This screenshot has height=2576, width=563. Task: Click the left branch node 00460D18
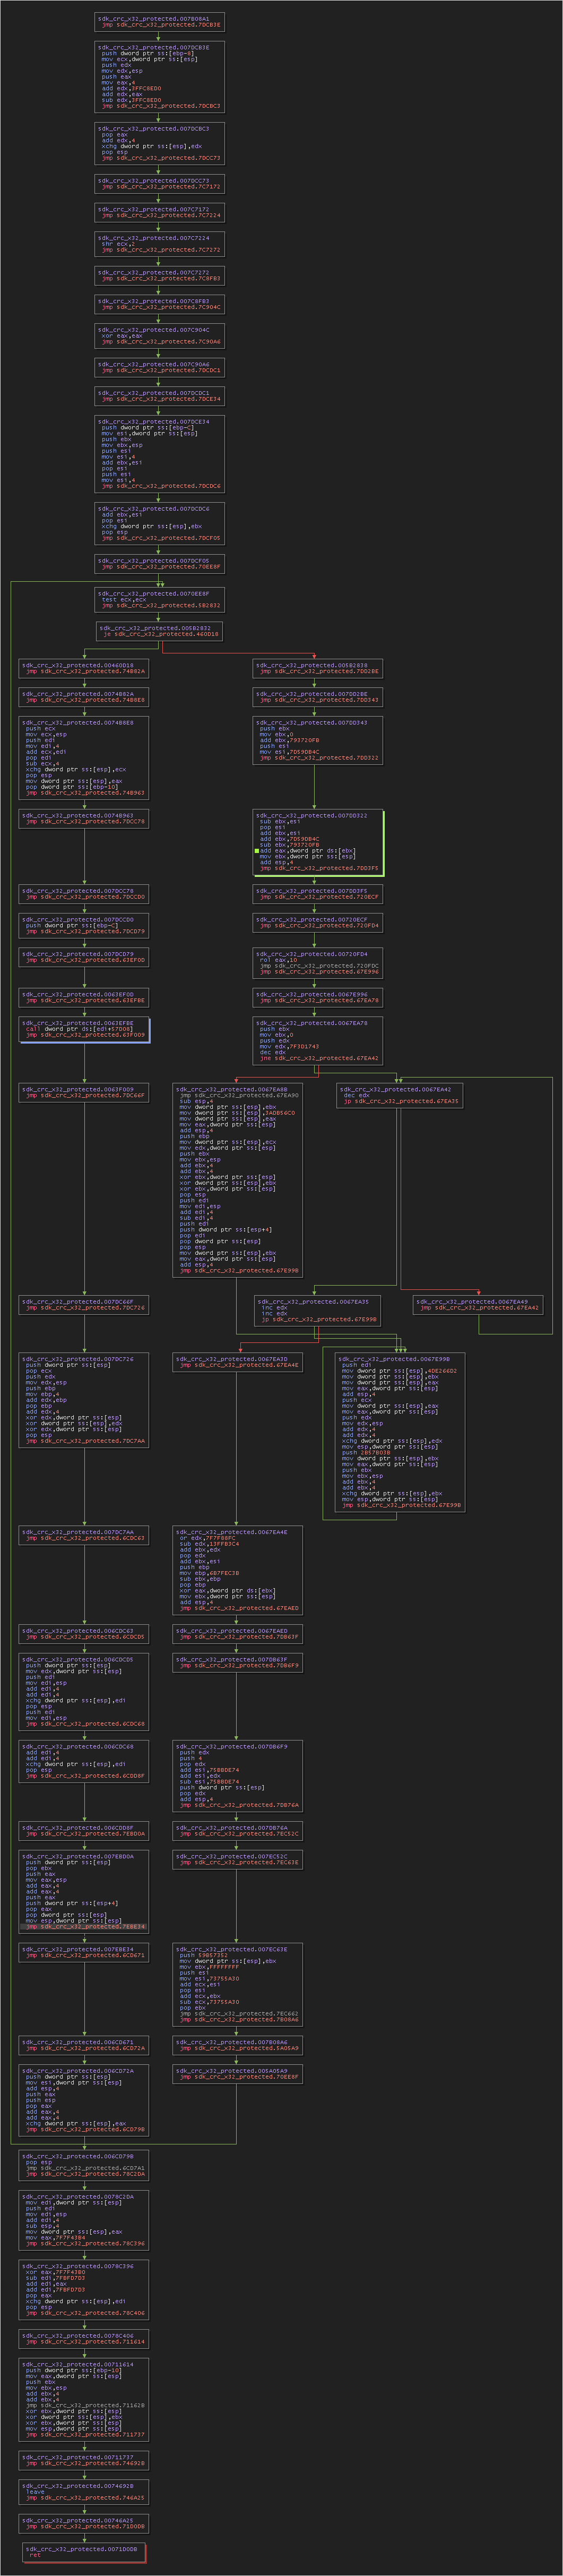(x=84, y=668)
